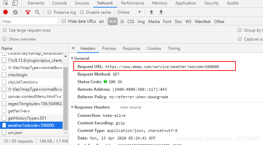
Task: Check Use large request rows
Action: (x=5, y=30)
